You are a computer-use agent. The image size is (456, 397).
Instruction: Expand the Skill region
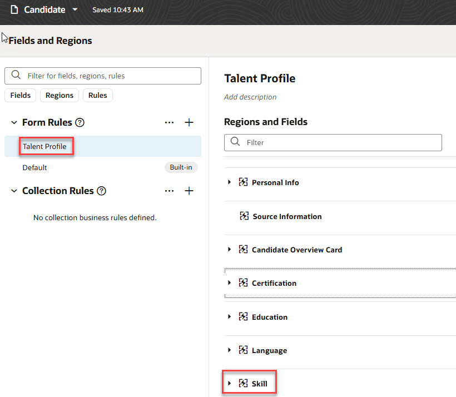[230, 383]
